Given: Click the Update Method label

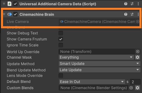Looking at the screenshot, I should coord(20,64).
